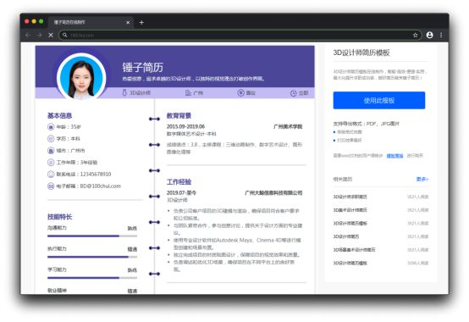Image resolution: width=469 pixels, height=322 pixels.
Task: Click the age icon next to 35岁
Action: click(51, 127)
